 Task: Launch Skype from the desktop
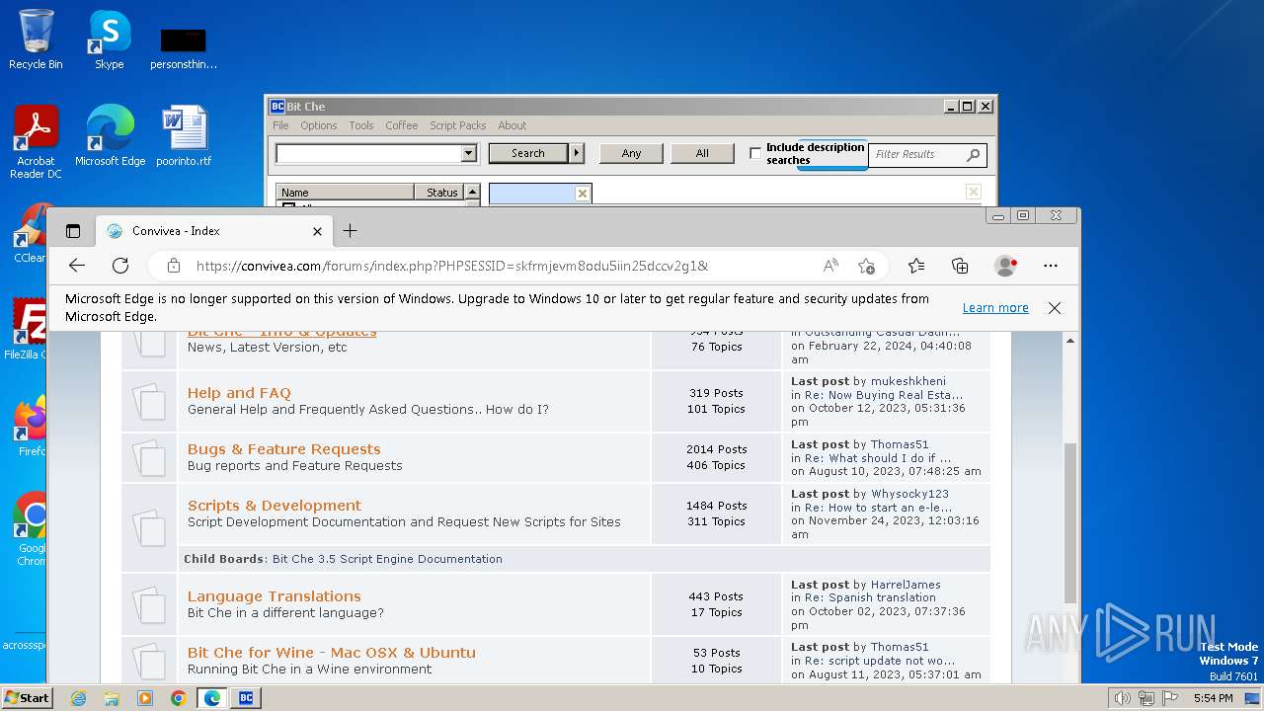click(x=109, y=39)
